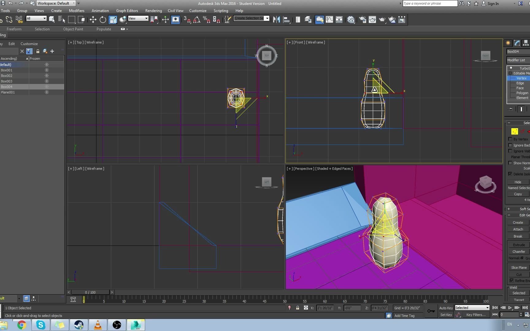Activate the Select and Rotate tool
The image size is (530, 331).
(x=103, y=20)
